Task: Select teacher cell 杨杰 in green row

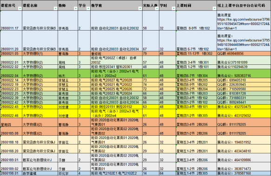Action: [68, 74]
